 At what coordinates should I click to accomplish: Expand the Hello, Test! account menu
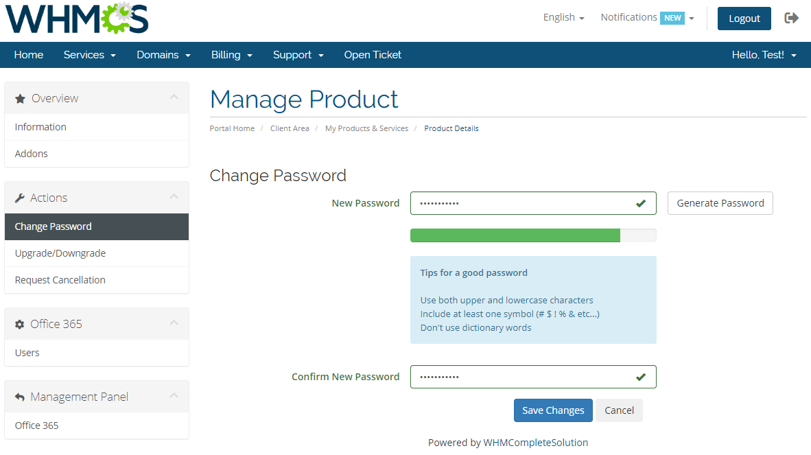(764, 54)
